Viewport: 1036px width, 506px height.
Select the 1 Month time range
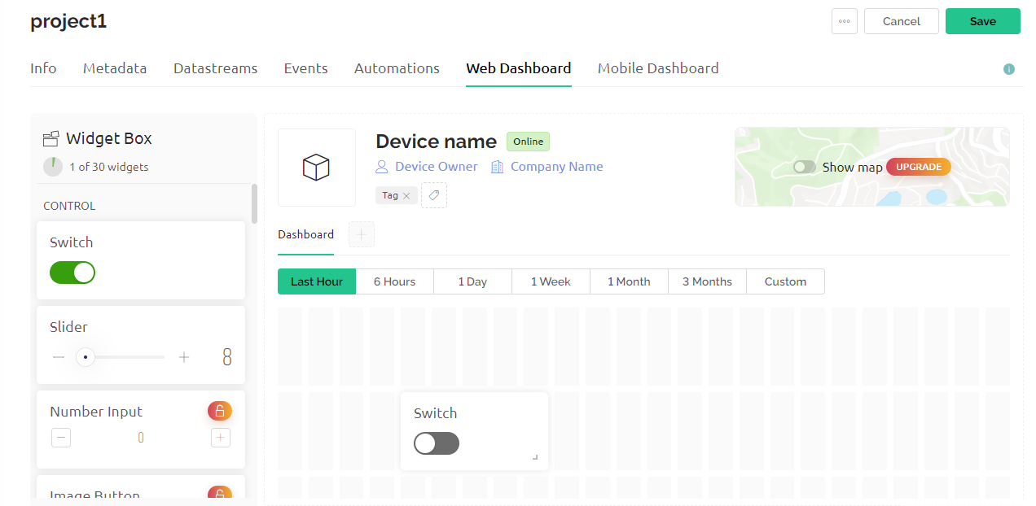tap(629, 281)
